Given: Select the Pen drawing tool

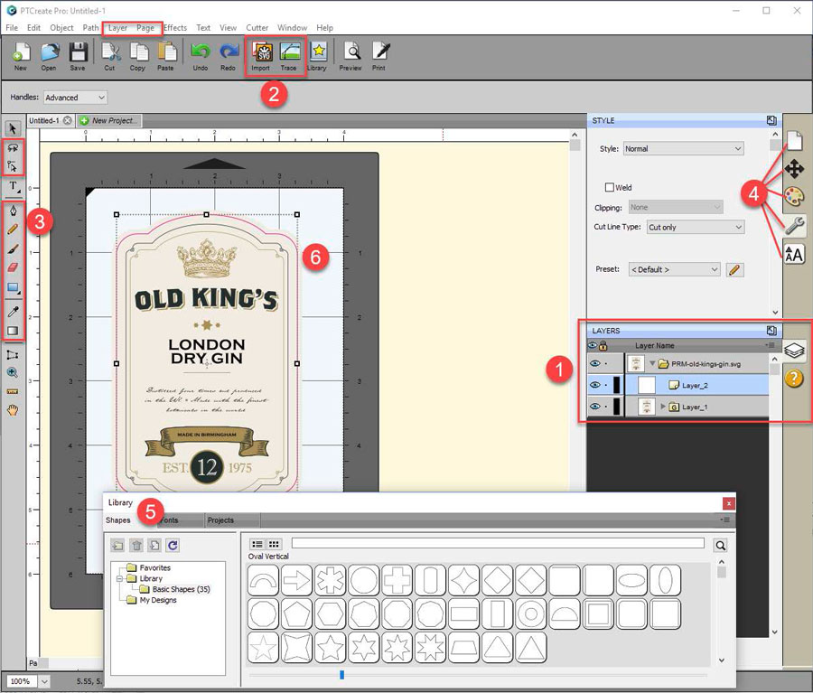Looking at the screenshot, I should coord(13,211).
